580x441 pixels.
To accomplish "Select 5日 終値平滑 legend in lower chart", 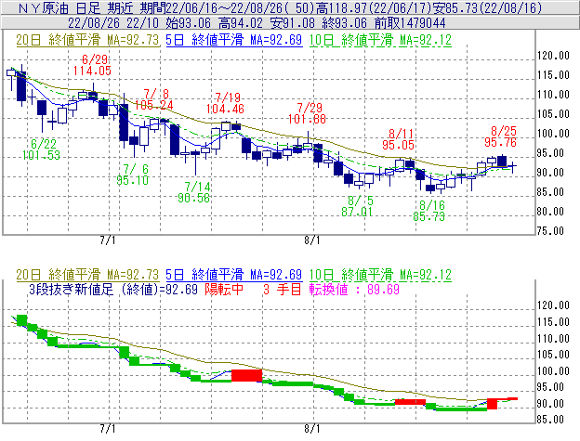I will [234, 275].
